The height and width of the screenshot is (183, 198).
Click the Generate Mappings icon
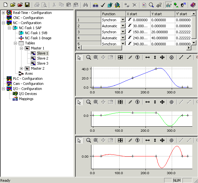96,5
